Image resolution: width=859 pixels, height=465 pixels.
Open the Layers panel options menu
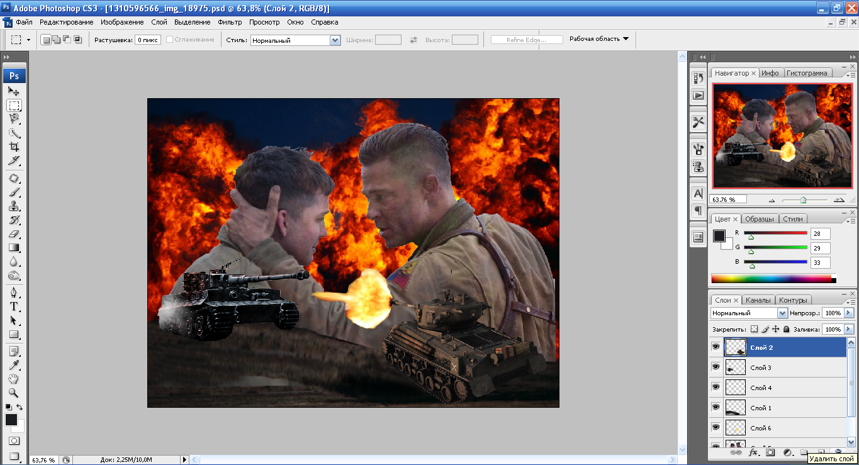point(850,303)
